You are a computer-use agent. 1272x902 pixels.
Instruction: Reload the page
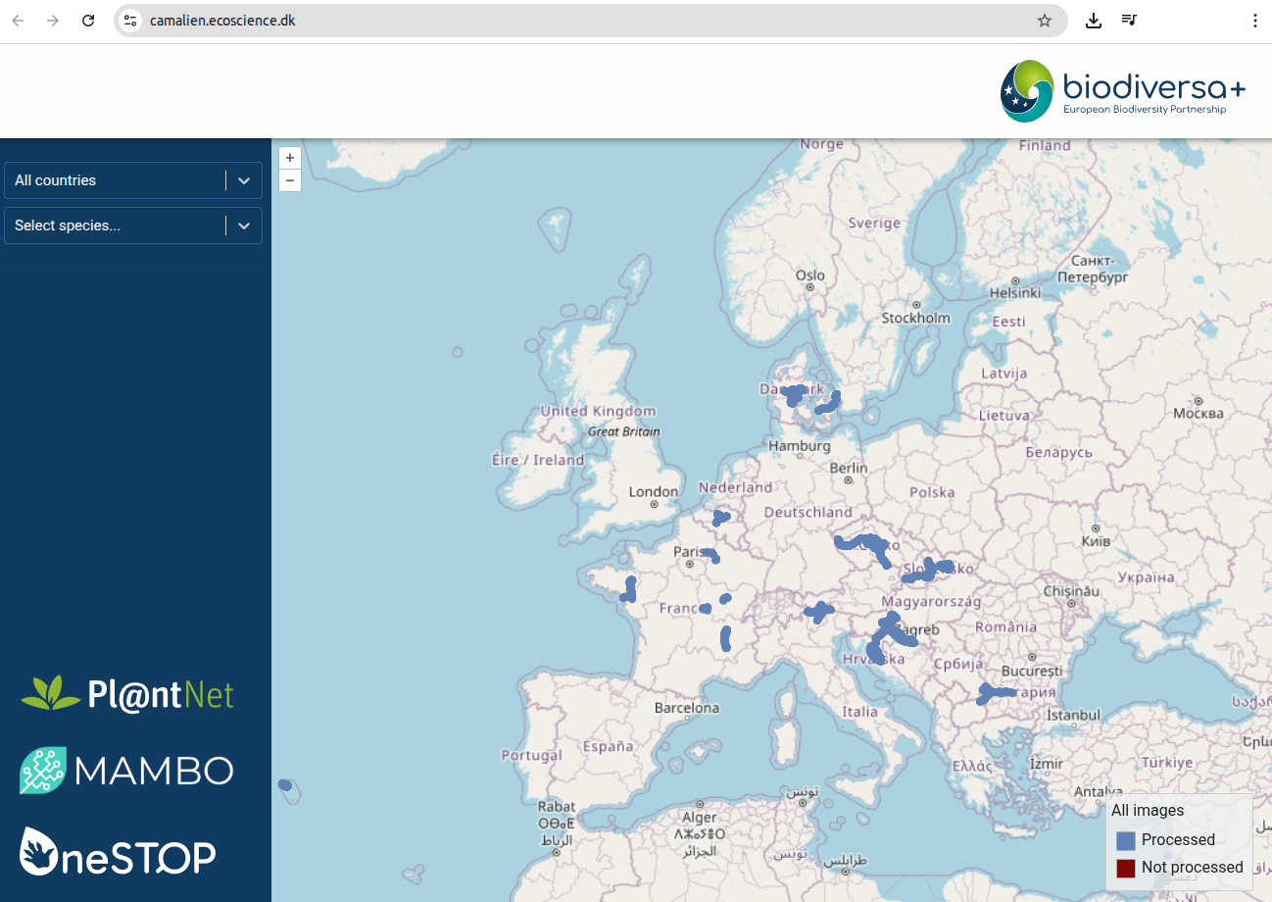click(x=88, y=21)
